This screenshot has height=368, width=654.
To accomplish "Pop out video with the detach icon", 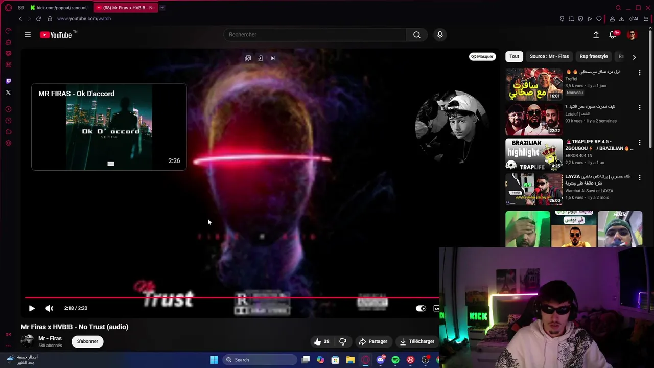I will (248, 58).
